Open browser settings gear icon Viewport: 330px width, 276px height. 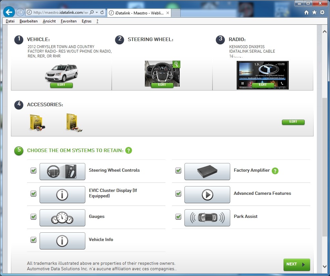click(322, 13)
